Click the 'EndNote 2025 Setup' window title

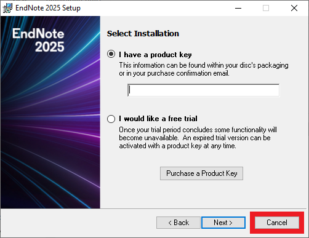tap(48, 8)
